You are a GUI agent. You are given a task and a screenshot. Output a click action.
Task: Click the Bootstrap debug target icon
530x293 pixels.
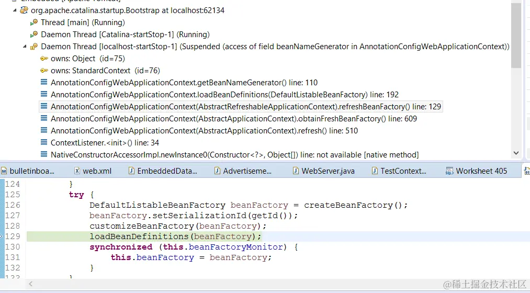(x=24, y=10)
